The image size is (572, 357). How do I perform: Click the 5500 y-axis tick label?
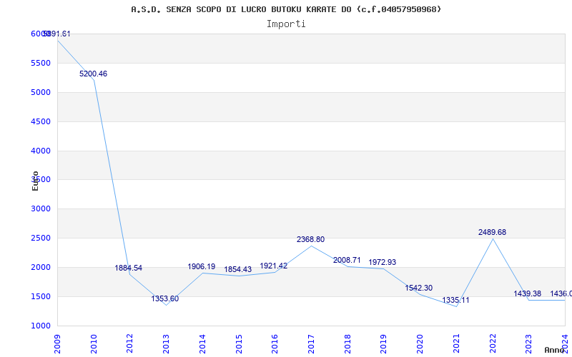41,63
